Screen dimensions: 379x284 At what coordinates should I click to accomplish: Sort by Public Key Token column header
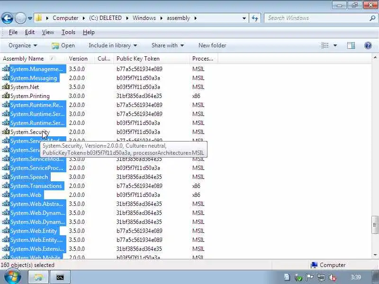click(152, 59)
